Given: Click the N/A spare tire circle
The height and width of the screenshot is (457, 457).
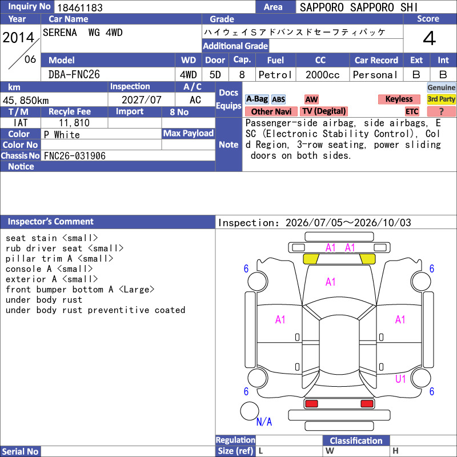Looking at the screenshot, I should pyautogui.click(x=250, y=411).
